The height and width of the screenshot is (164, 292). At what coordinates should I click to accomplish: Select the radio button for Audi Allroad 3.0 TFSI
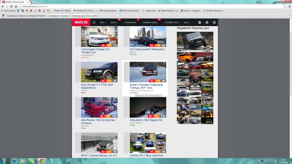pyautogui.click(x=78, y=72)
